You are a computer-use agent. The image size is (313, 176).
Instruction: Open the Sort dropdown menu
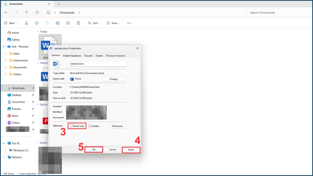(94, 23)
